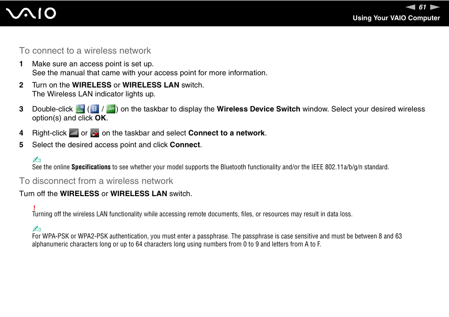Click the step number 2
Screen dimensions: 449x317
point(21,85)
